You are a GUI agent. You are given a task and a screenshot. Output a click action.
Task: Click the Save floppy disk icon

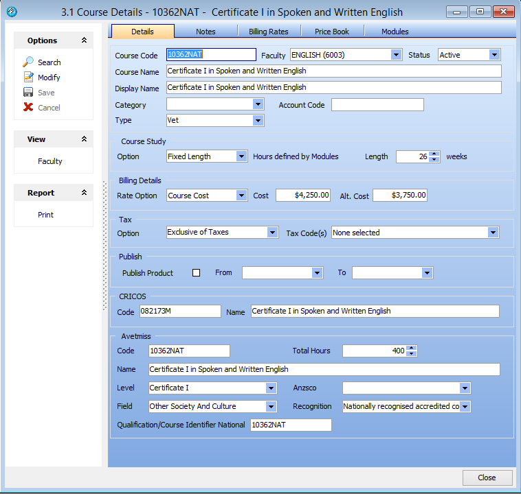[x=28, y=93]
